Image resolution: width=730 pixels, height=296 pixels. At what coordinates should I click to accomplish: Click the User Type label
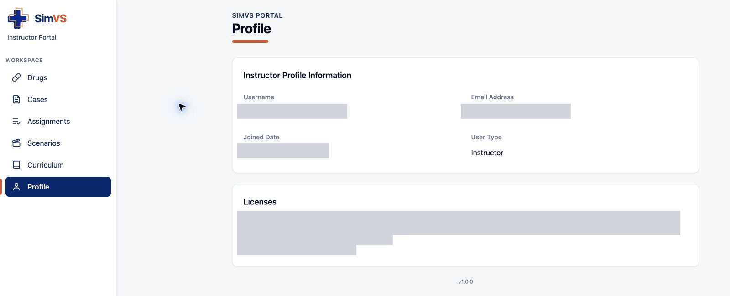pos(486,137)
